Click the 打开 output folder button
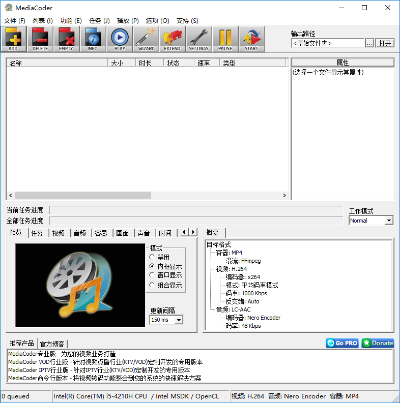 tap(385, 43)
